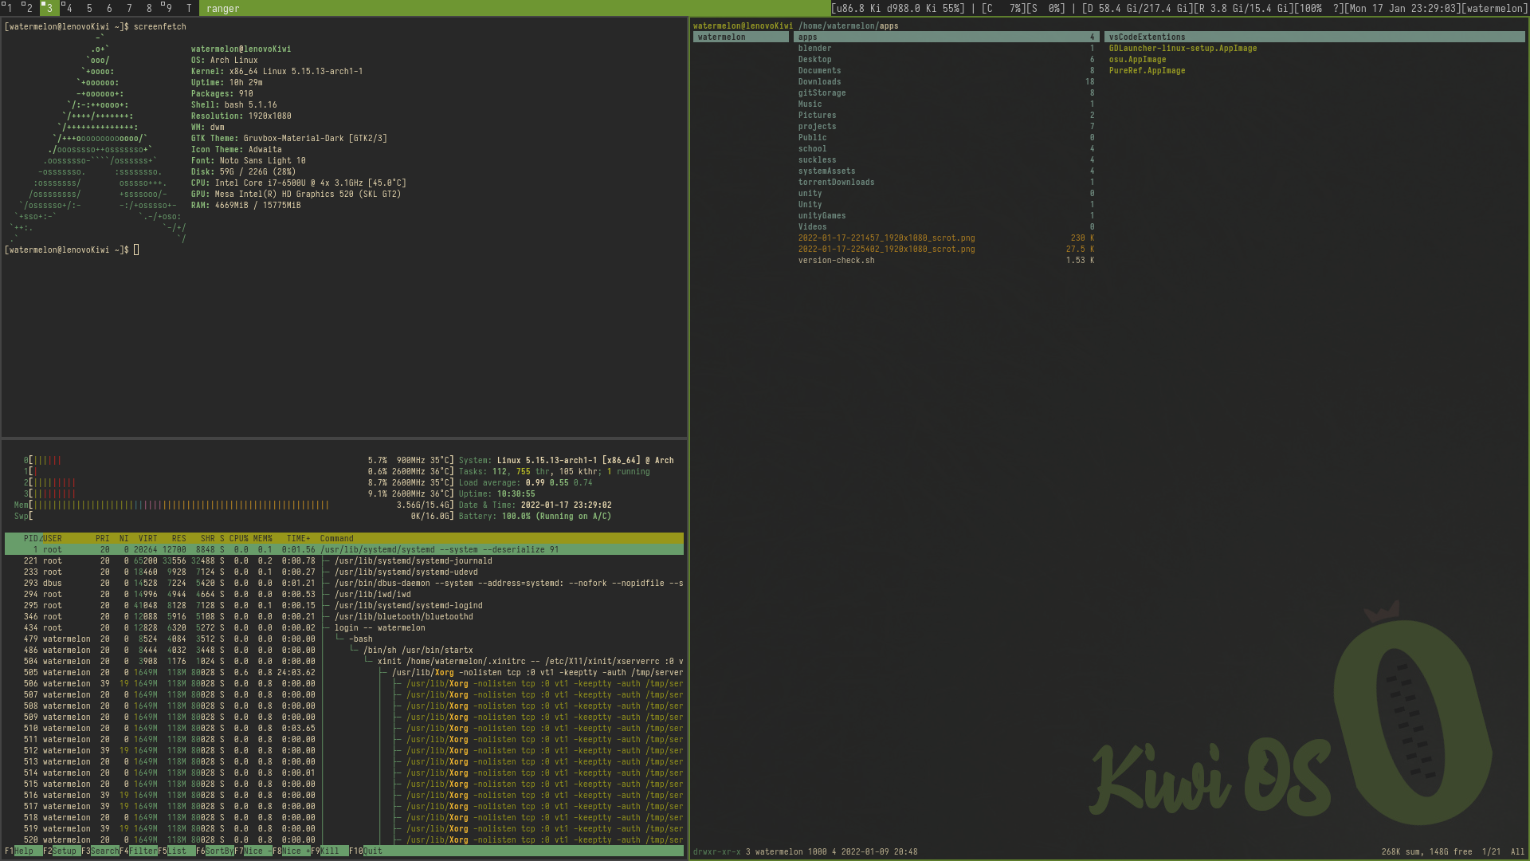Click F9 Kill in htop footer
1530x861 pixels.
pyautogui.click(x=330, y=851)
